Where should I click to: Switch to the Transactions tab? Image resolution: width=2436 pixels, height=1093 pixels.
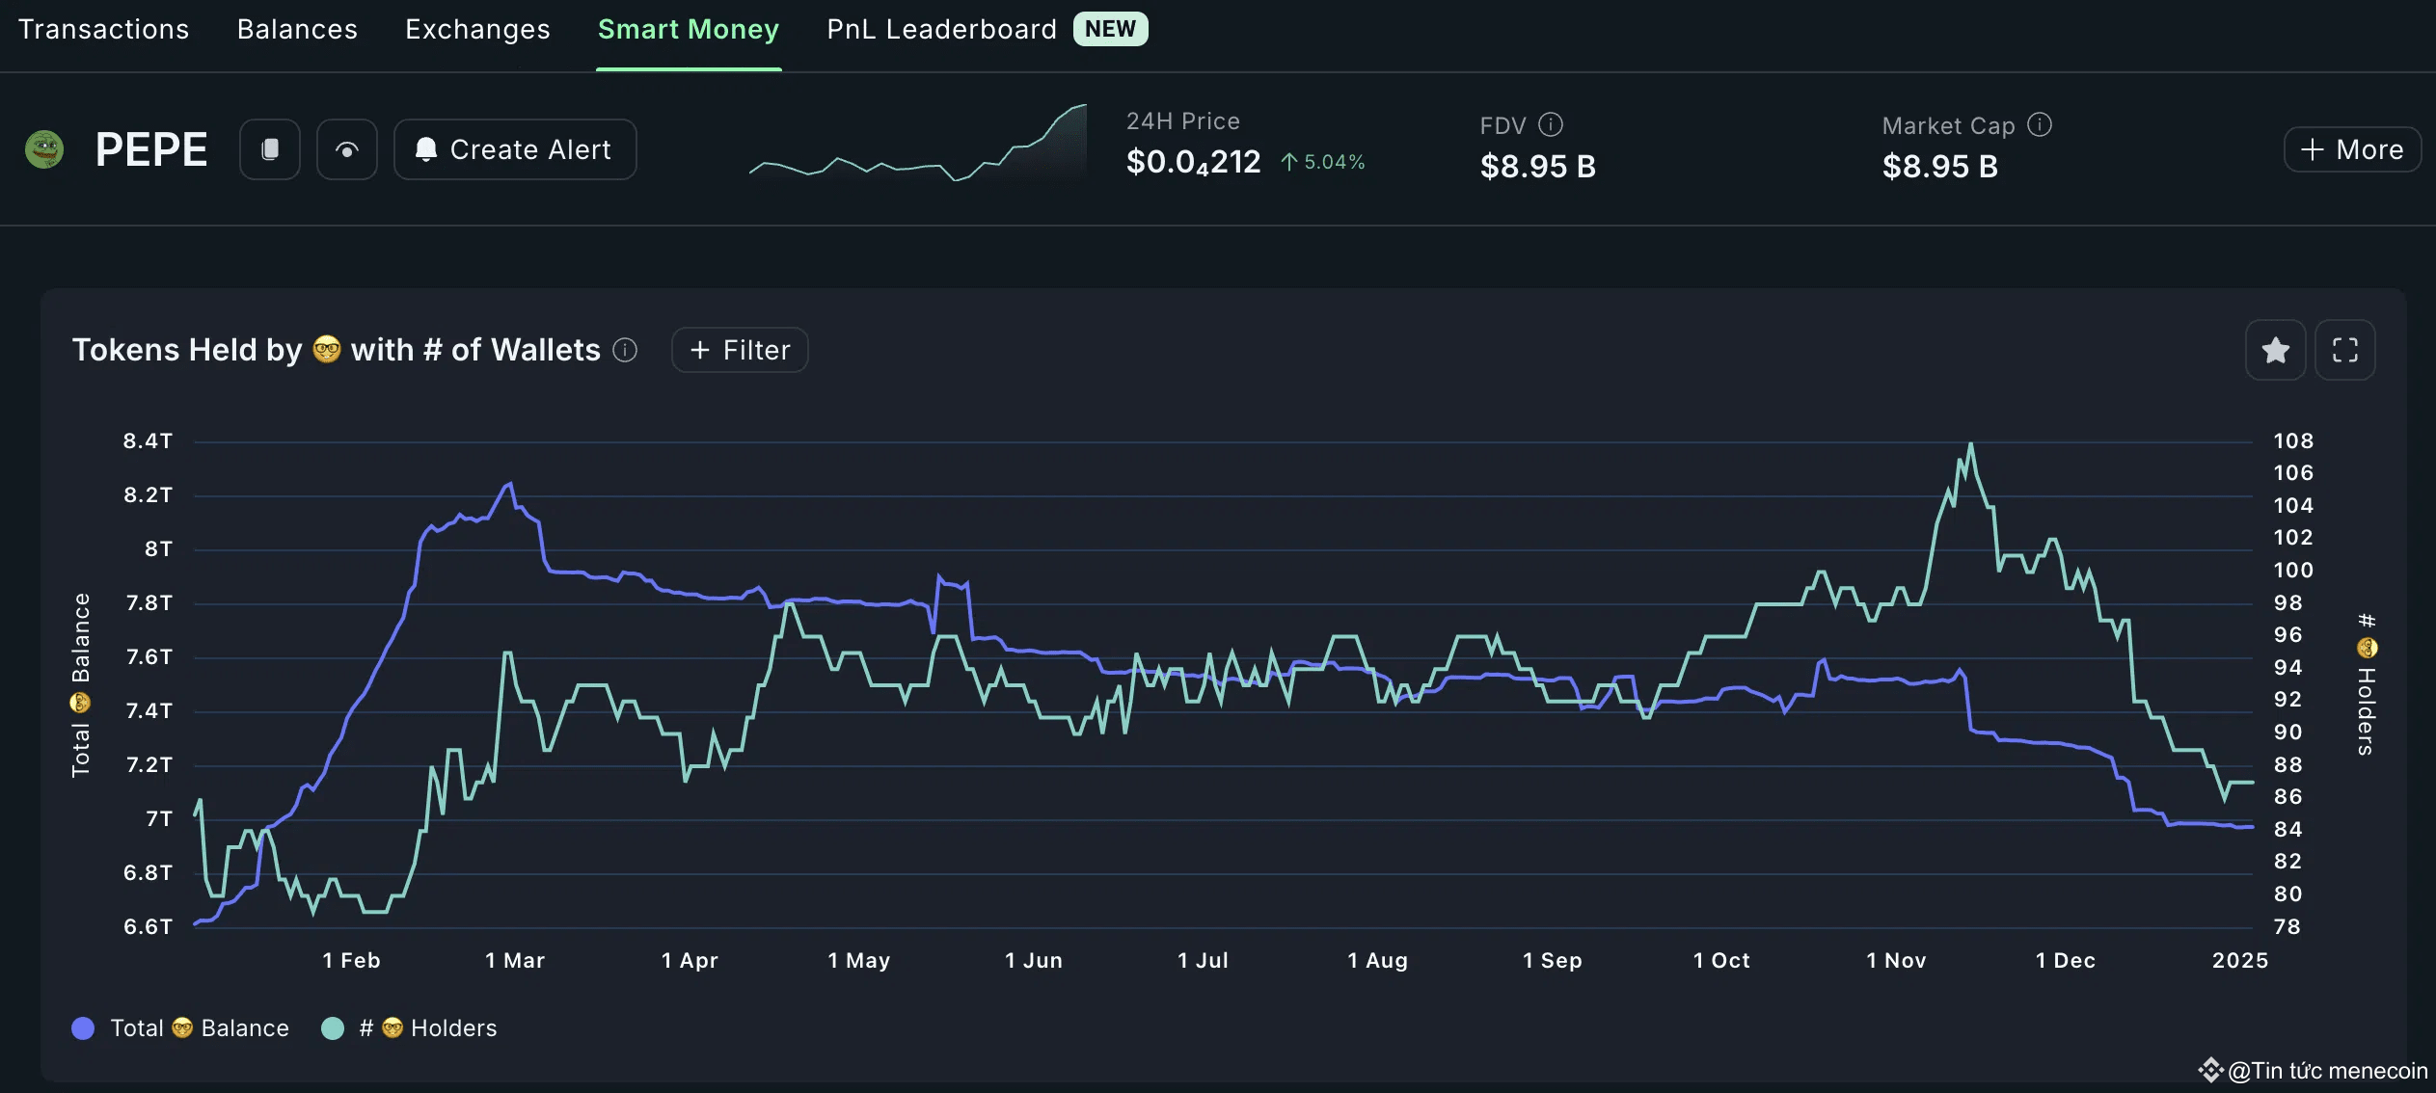click(103, 30)
